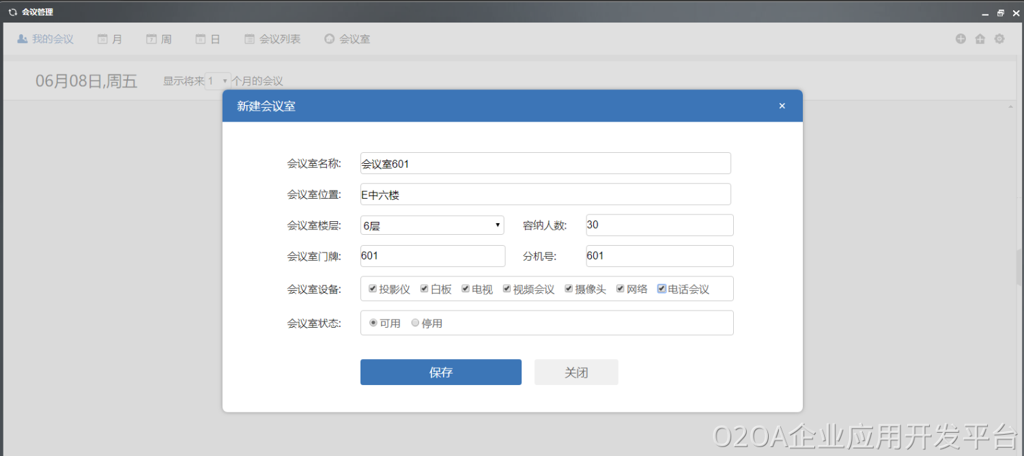Image resolution: width=1024 pixels, height=456 pixels.
Task: Toggle the 电话会议 checkbox
Action: point(662,289)
